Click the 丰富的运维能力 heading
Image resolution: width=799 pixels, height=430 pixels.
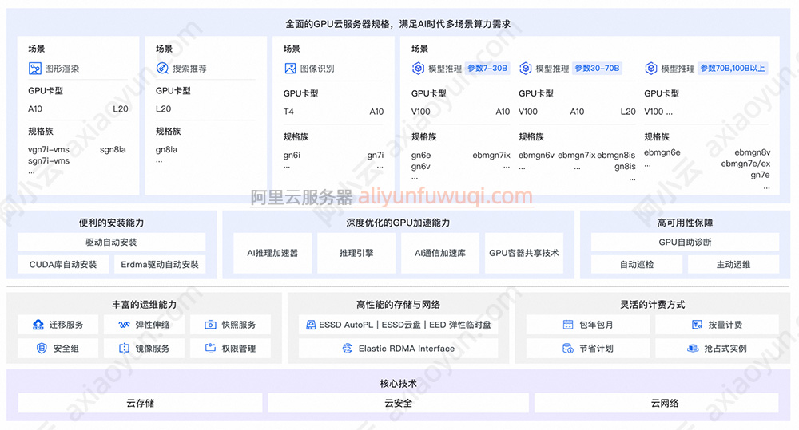pyautogui.click(x=144, y=305)
